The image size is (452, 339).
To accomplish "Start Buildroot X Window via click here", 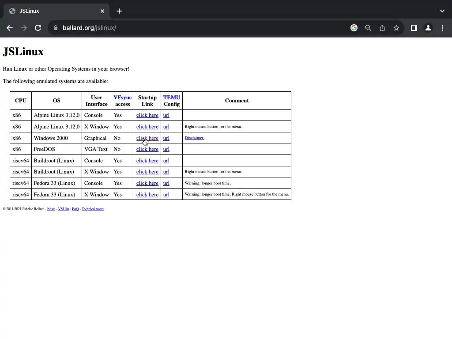I will point(147,172).
